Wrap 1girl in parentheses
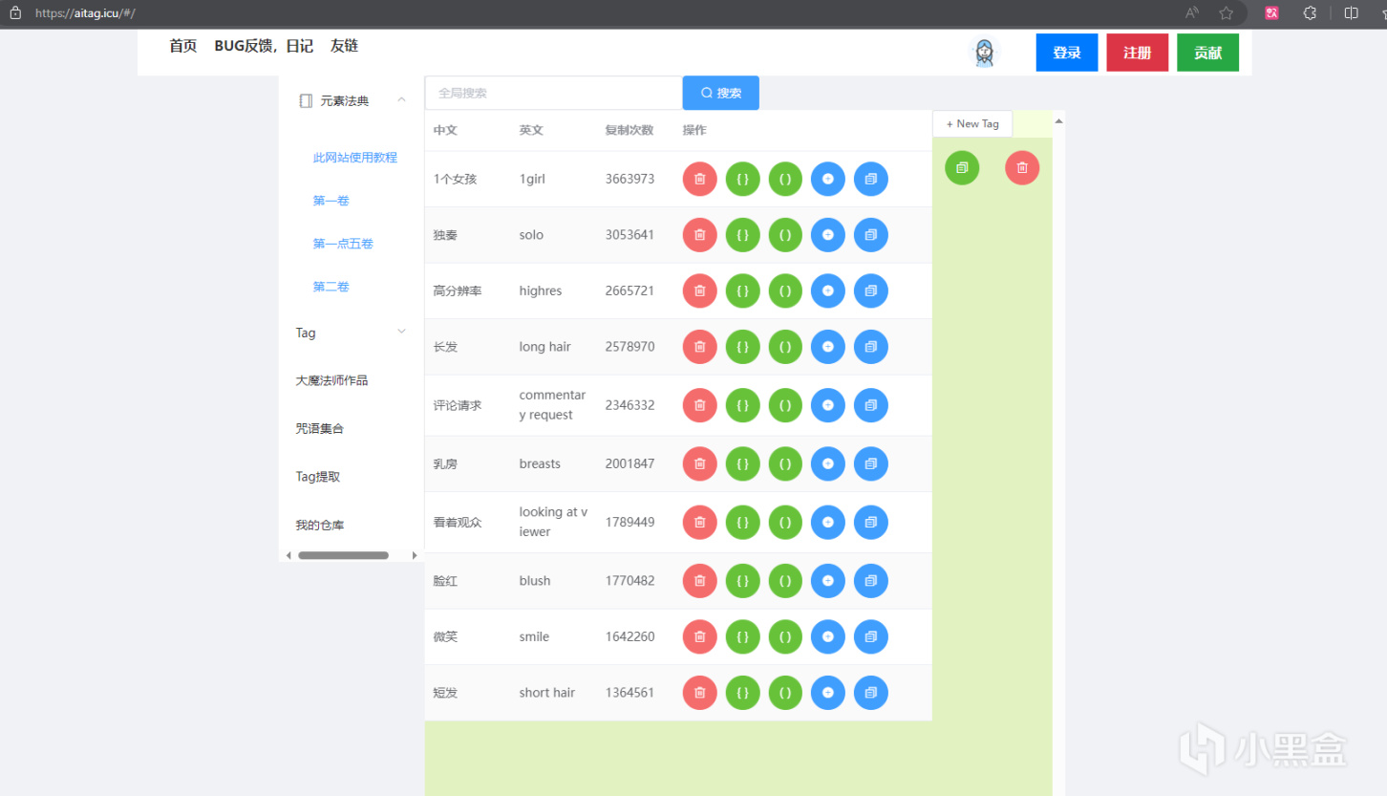1387x796 pixels. pyautogui.click(x=785, y=179)
